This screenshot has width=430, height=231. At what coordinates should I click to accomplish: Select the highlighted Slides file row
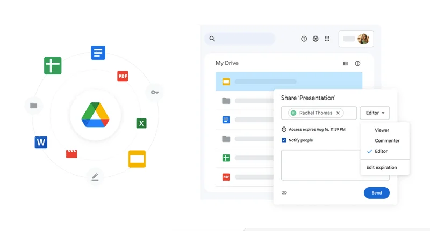pos(289,81)
